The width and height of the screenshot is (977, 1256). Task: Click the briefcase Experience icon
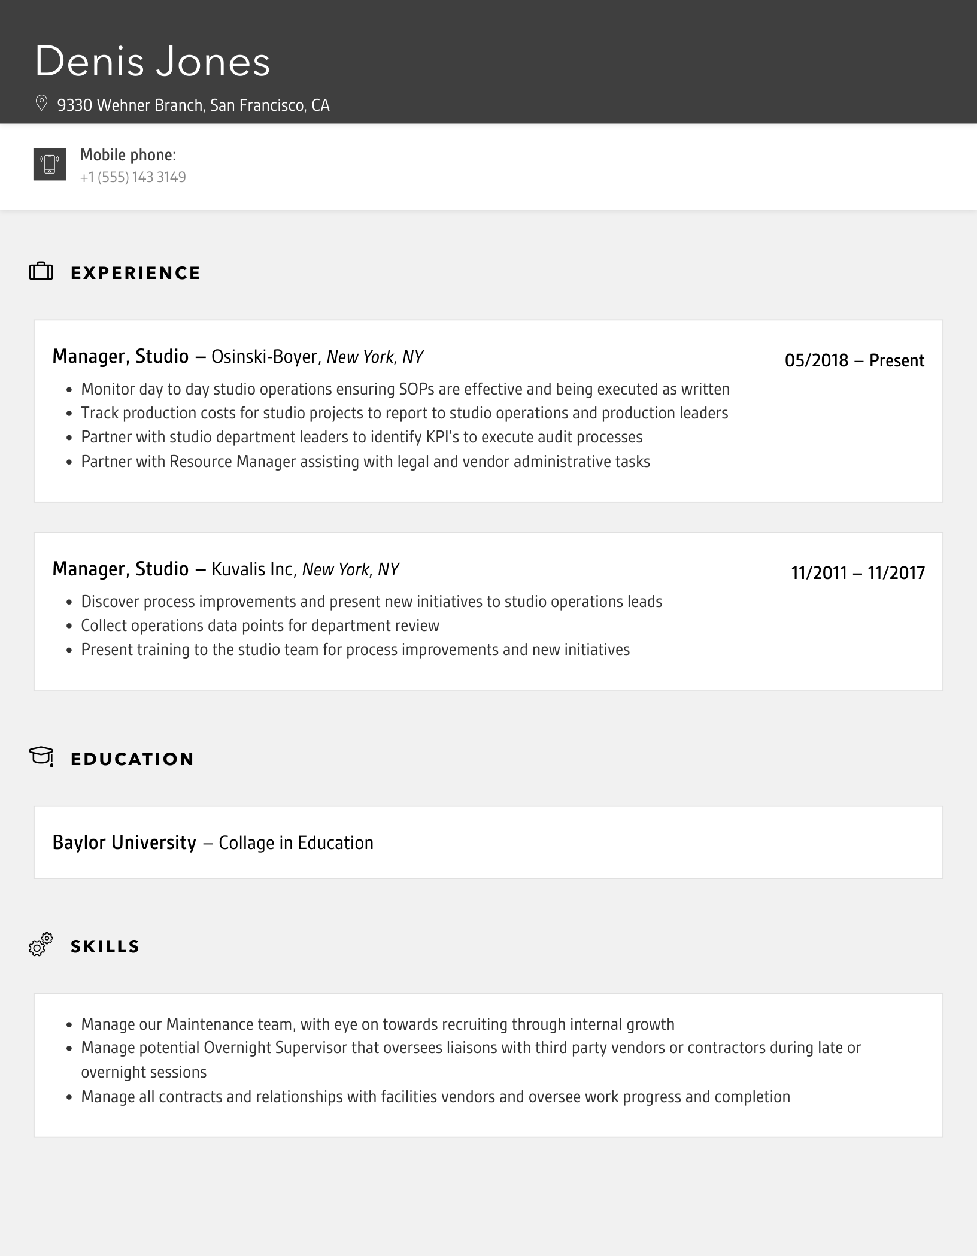[x=41, y=272]
